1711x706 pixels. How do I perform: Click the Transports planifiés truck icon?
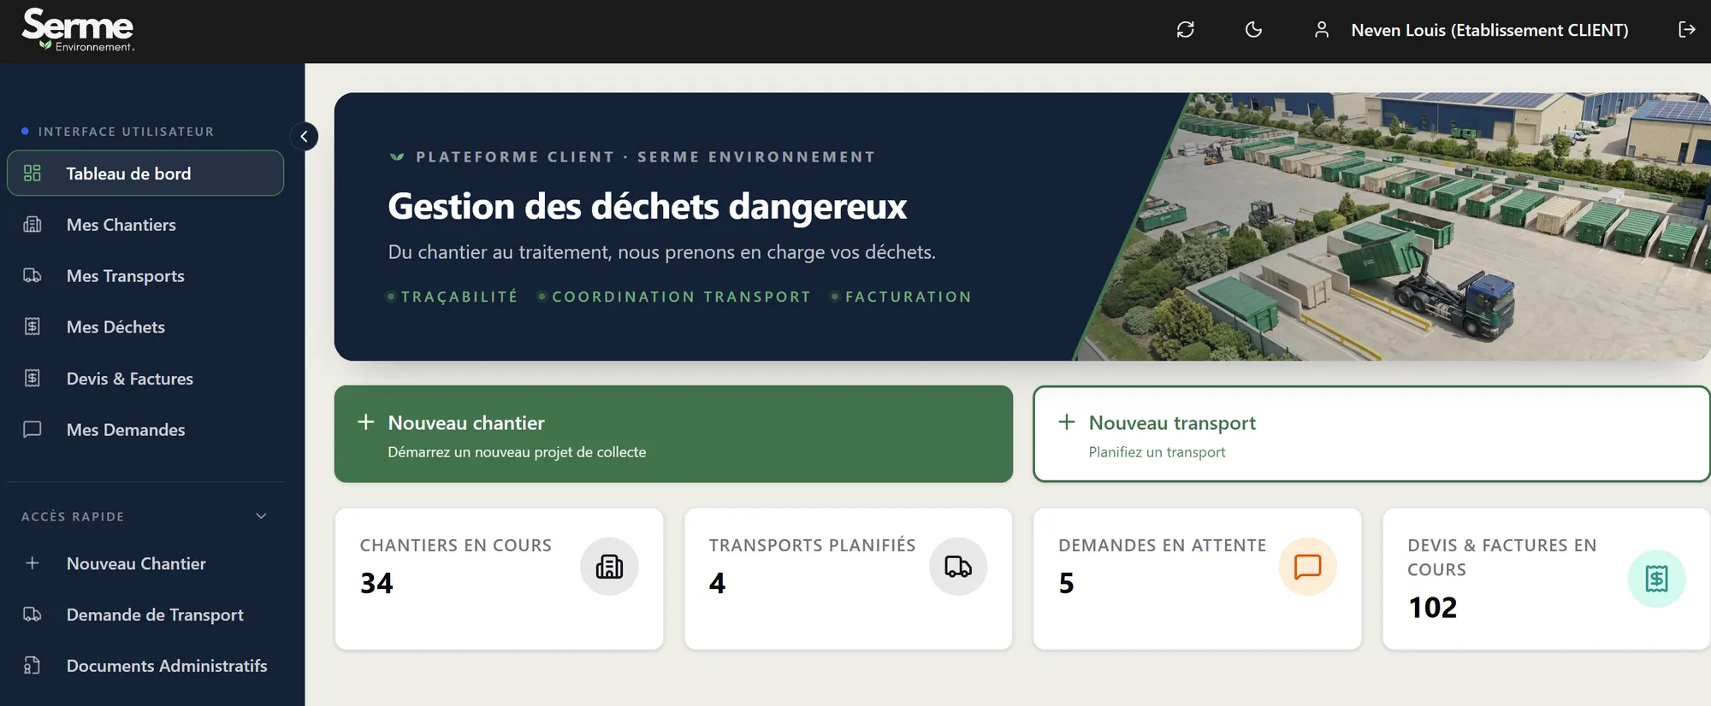tap(958, 567)
